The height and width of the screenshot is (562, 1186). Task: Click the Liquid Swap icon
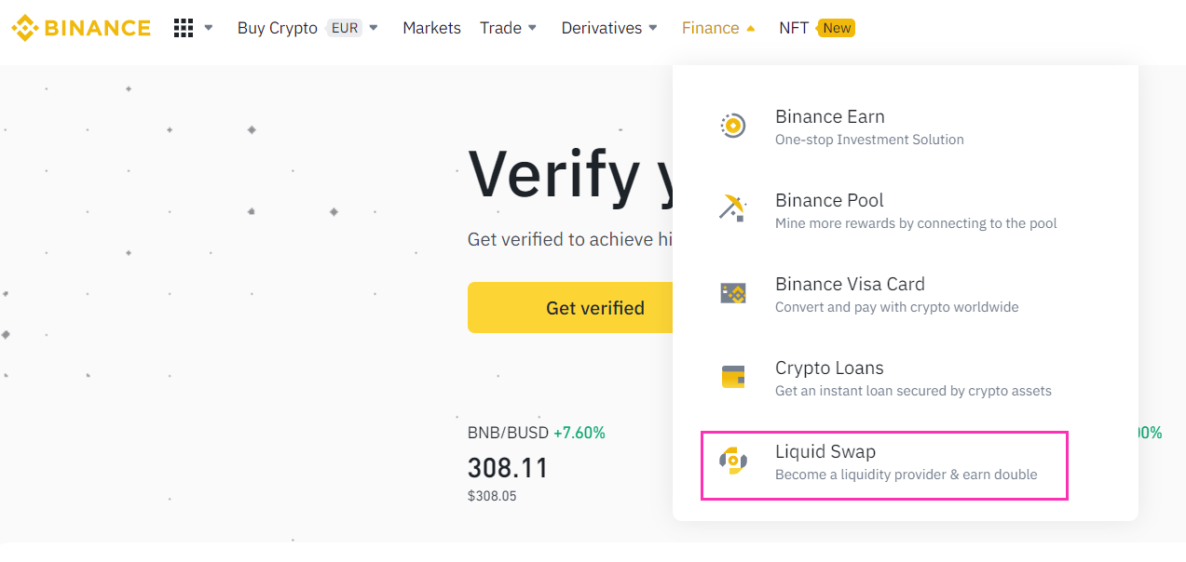733,461
